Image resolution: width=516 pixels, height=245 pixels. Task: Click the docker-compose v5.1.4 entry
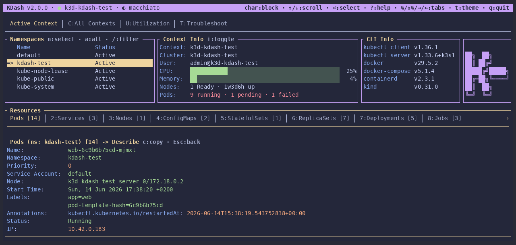coord(399,71)
